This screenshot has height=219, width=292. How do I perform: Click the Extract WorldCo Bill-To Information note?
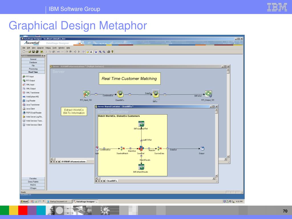pyautogui.click(x=74, y=111)
